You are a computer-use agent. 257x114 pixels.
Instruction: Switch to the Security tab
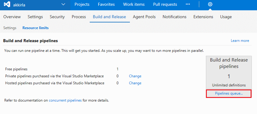click(57, 17)
